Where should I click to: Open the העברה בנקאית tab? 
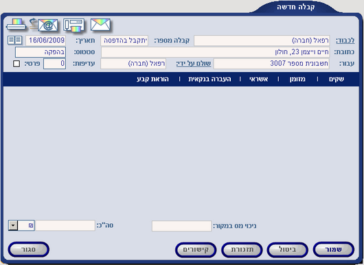pyautogui.click(x=209, y=79)
